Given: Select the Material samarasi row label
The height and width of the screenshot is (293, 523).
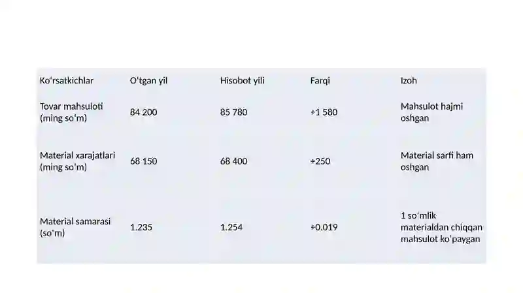Looking at the screenshot, I should [x=75, y=227].
